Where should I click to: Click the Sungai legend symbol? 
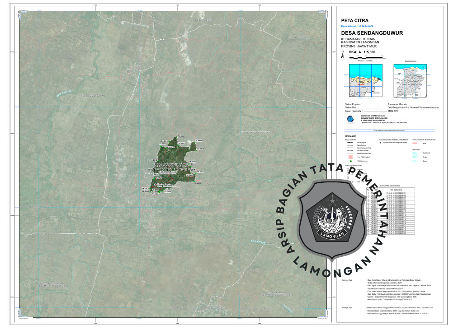pyautogui.click(x=416, y=157)
